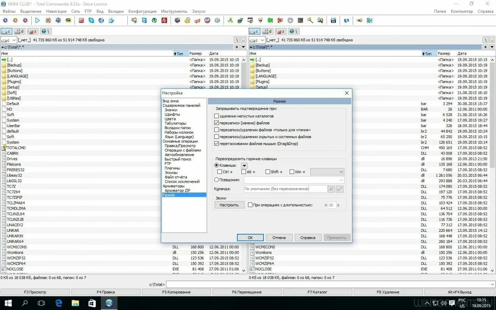Click Отмена button in dialog
Screen dimensions: 496x310
[x=279, y=237]
